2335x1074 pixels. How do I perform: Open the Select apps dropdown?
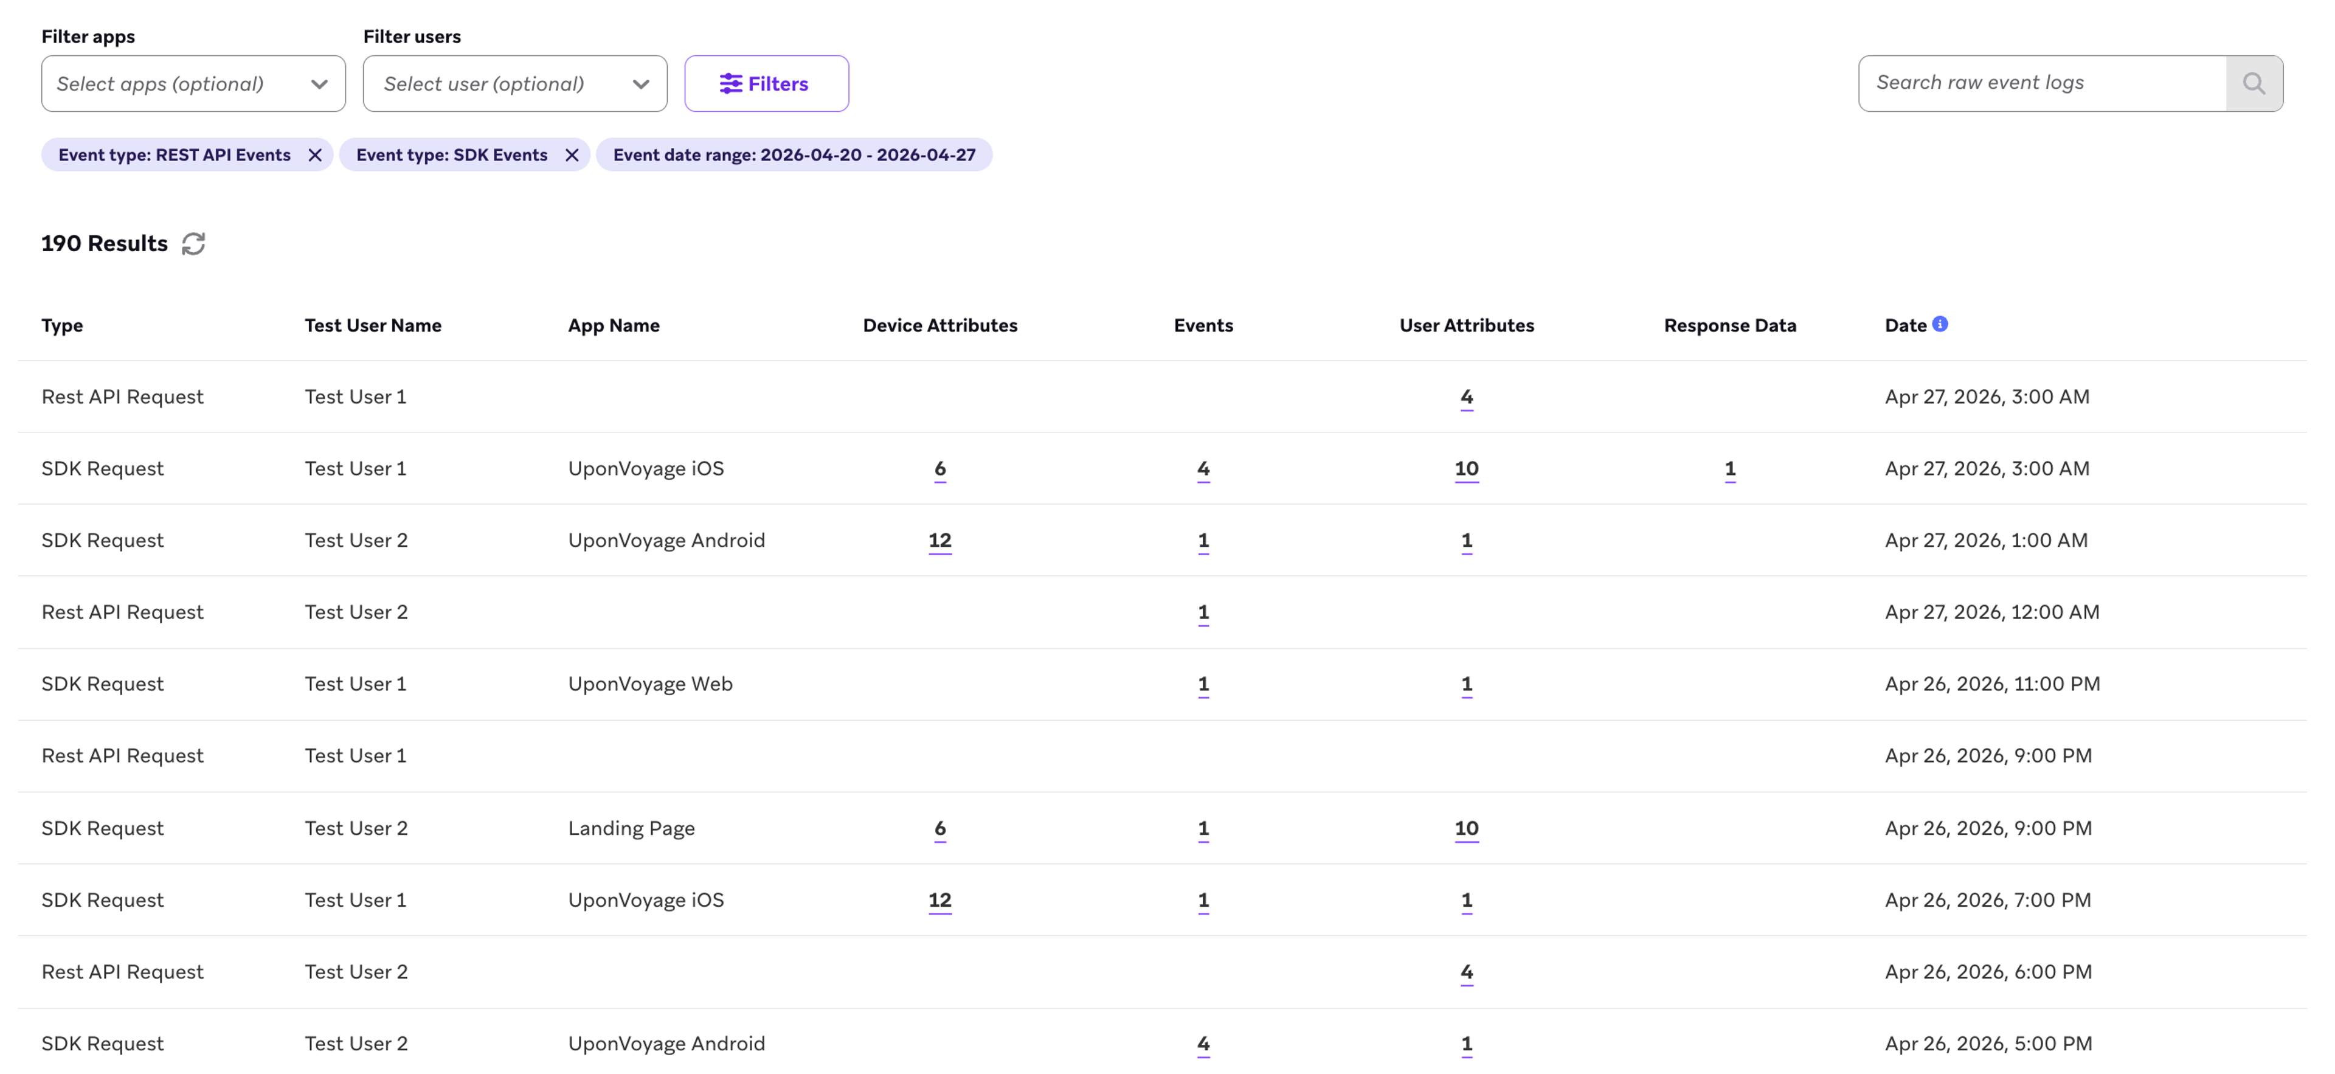pyautogui.click(x=193, y=83)
